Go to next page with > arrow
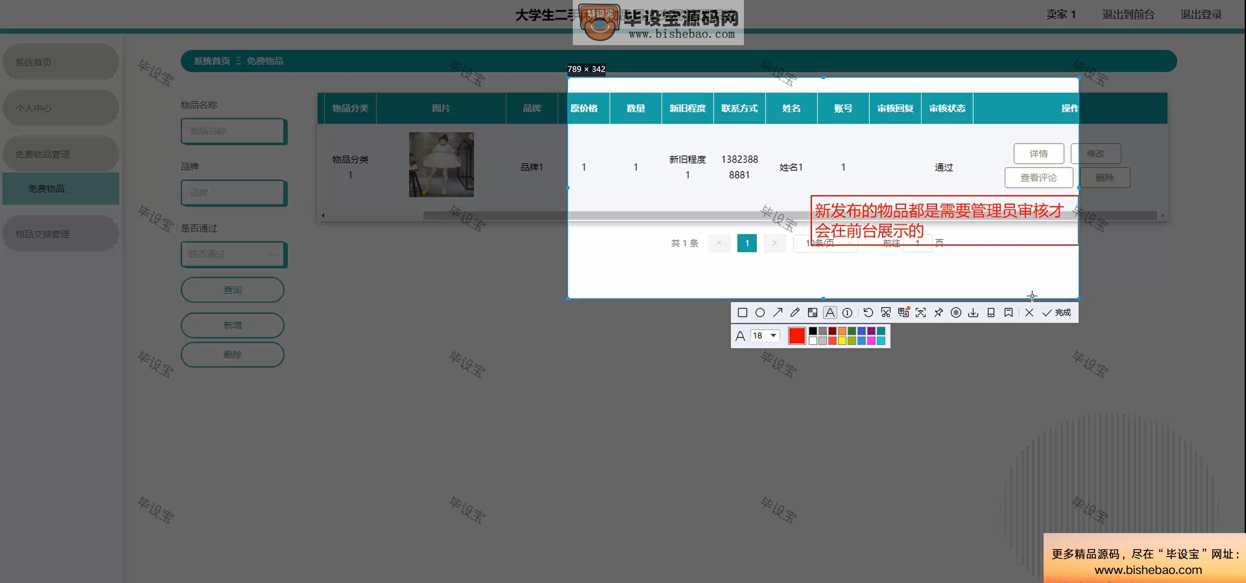This screenshot has width=1246, height=583. pos(774,243)
